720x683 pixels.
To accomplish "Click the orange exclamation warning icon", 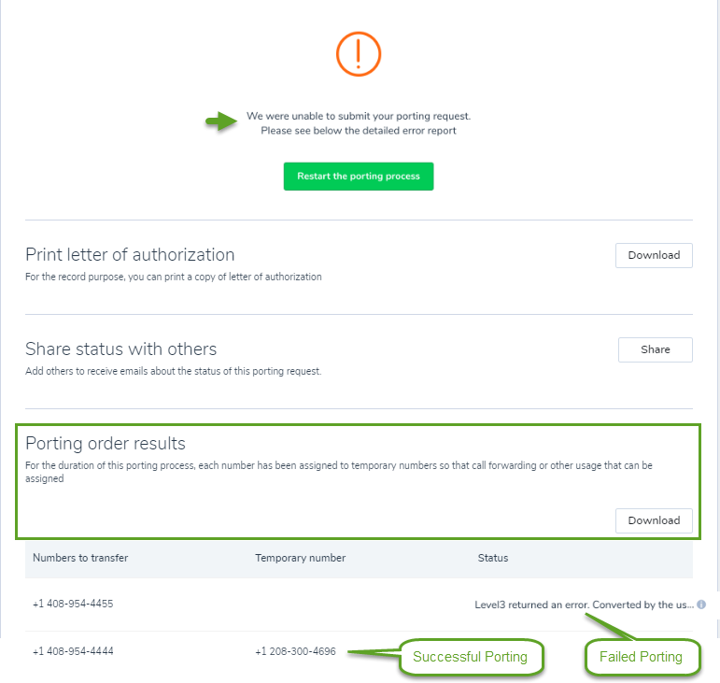I will click(x=359, y=54).
